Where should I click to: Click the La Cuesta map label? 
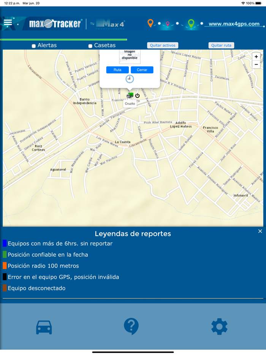[123, 142]
